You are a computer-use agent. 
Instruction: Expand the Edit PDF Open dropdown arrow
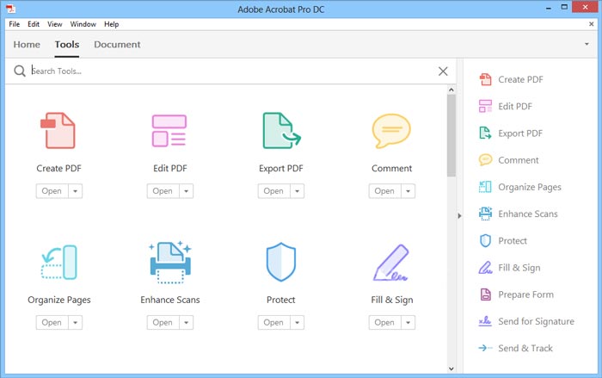[x=187, y=191]
